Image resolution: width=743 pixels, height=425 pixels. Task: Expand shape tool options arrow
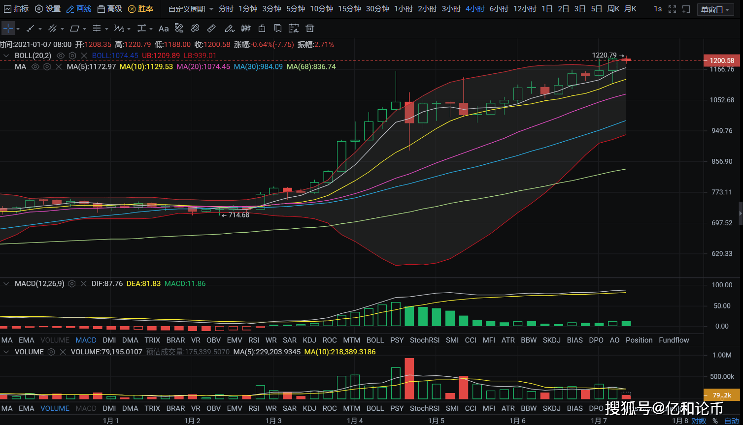(x=85, y=29)
